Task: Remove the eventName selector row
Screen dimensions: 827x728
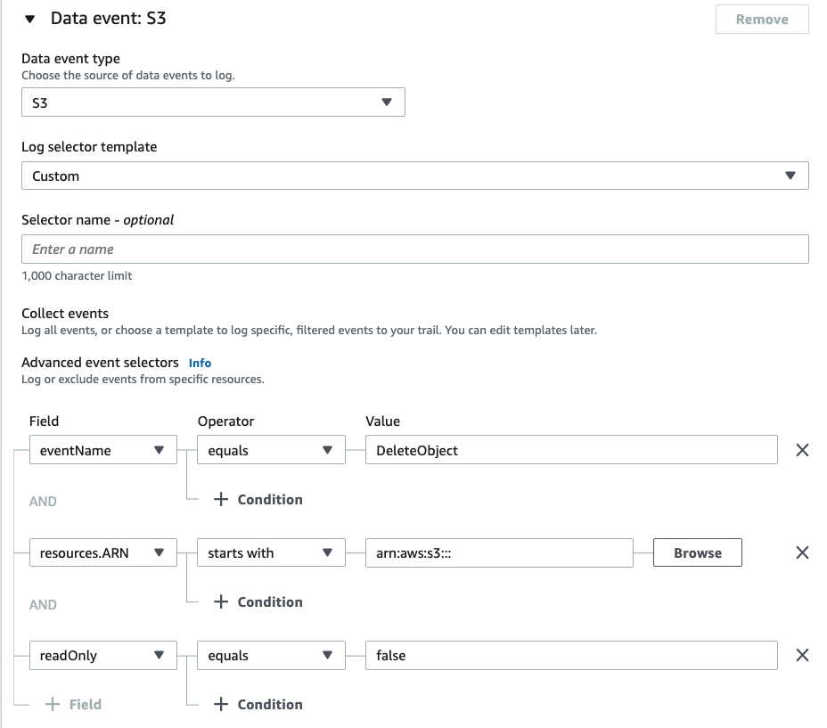Action: tap(801, 450)
